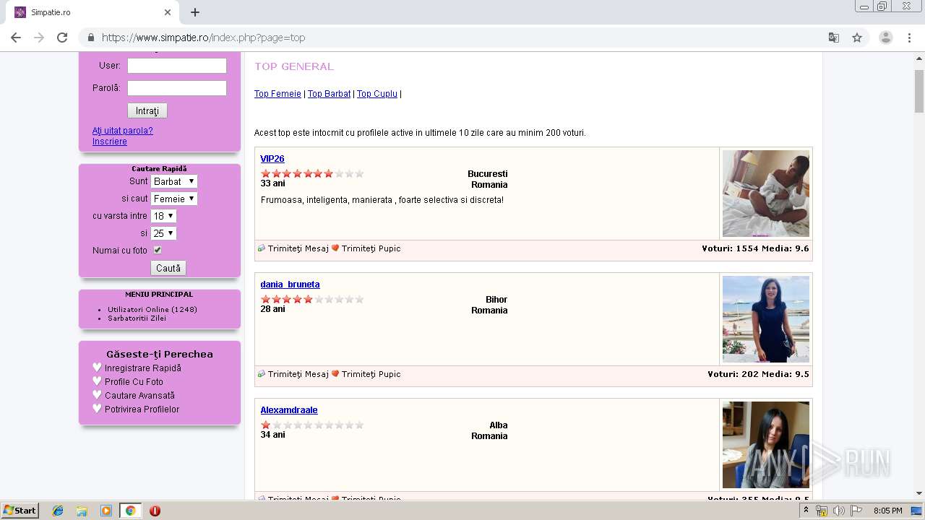925x520 pixels.
Task: Open the media player taskbar icon
Action: coord(106,511)
